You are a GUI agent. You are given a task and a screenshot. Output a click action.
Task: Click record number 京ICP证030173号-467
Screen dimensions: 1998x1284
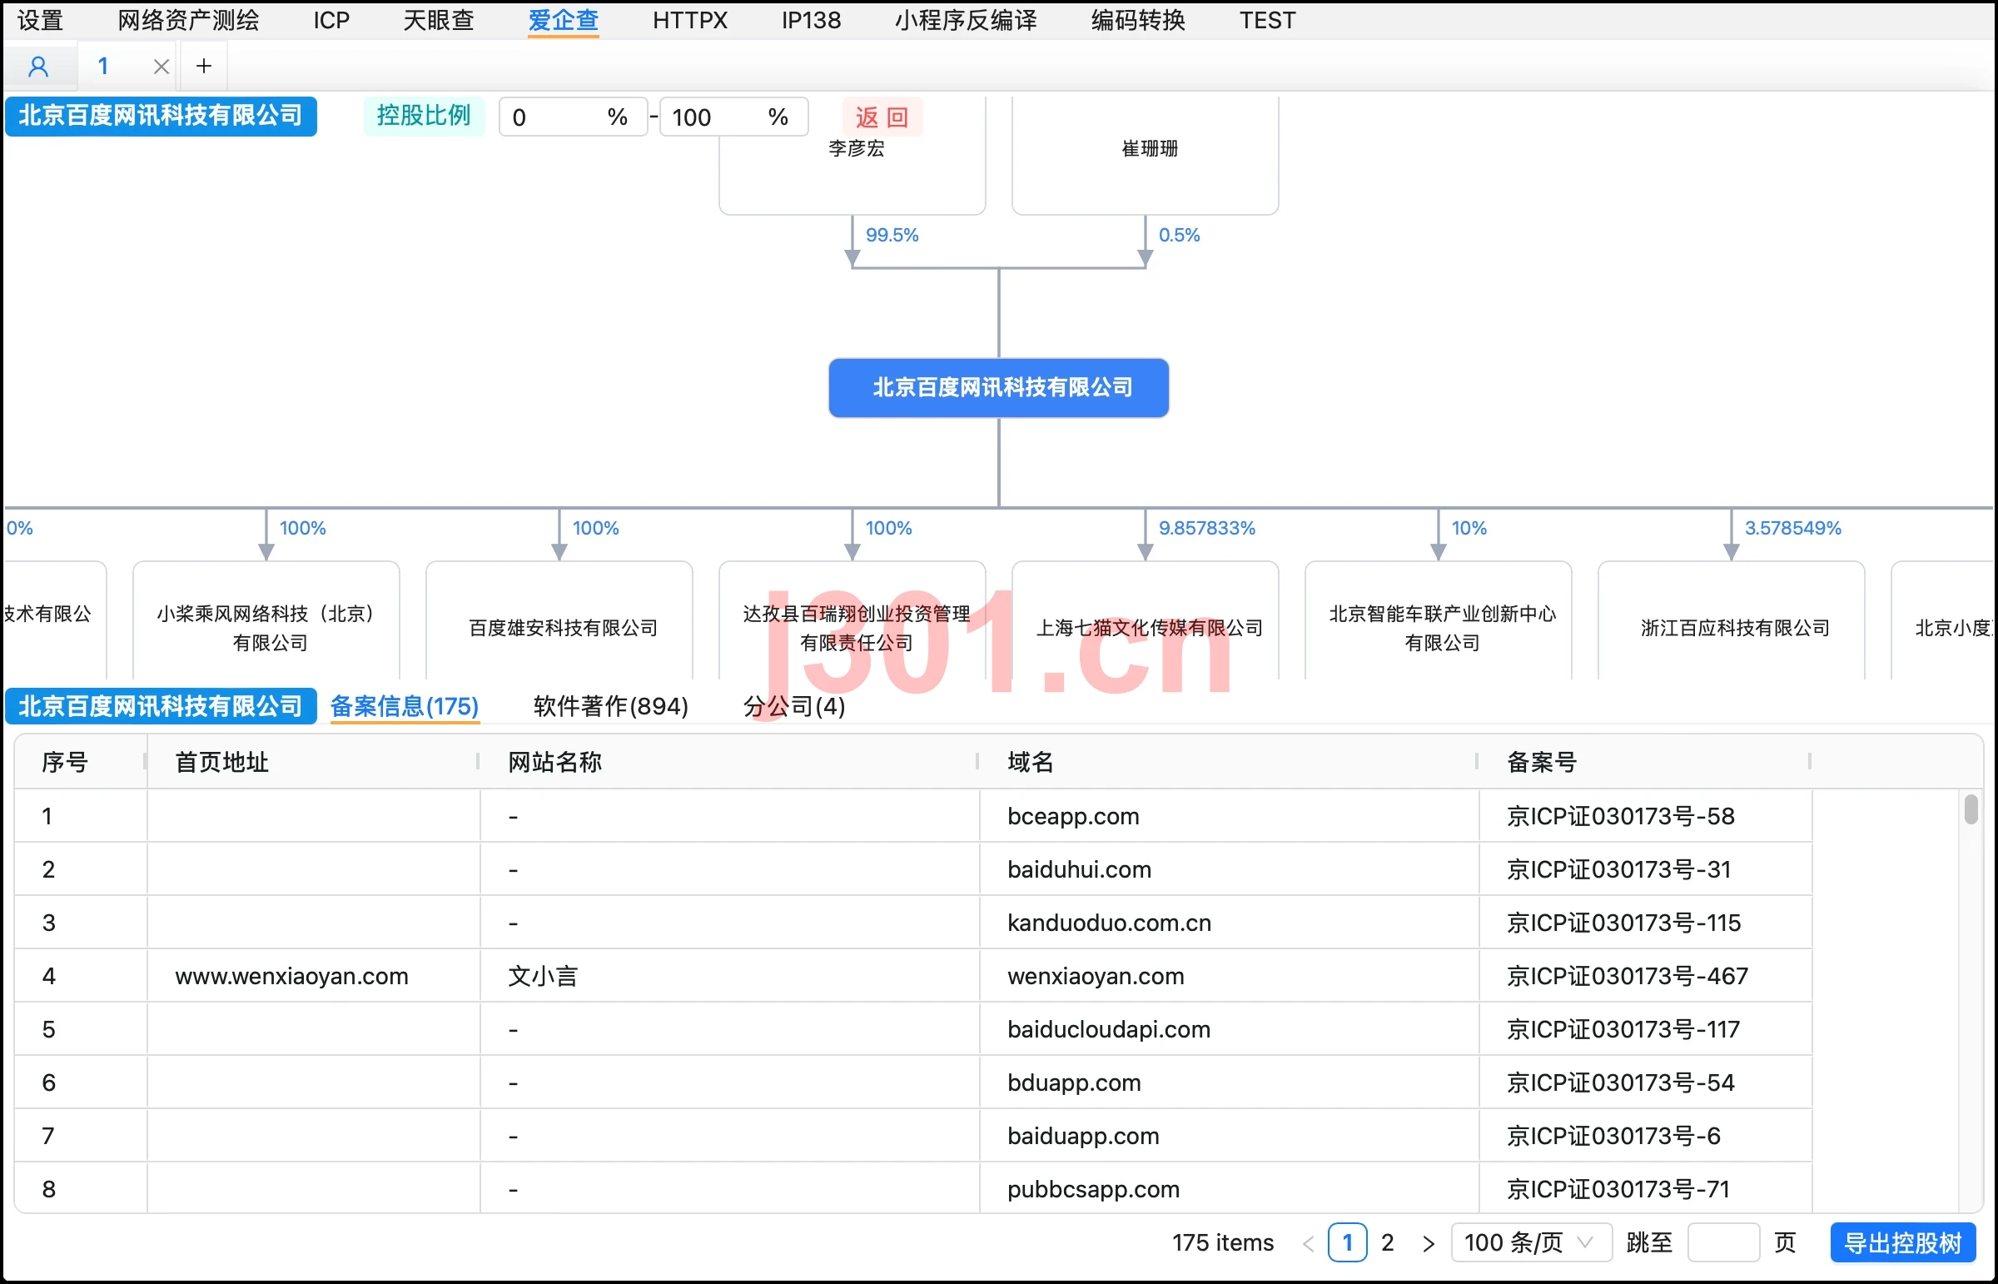tap(1627, 977)
